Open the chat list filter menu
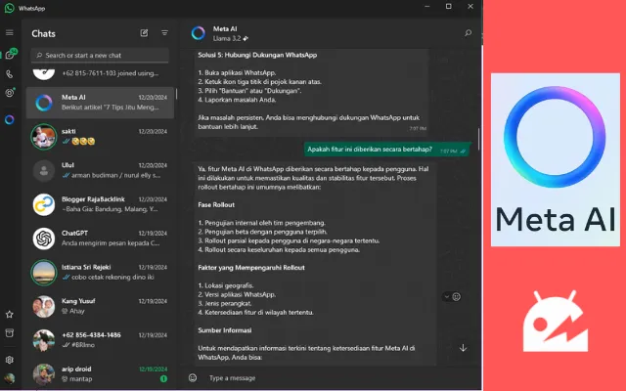 [x=164, y=33]
